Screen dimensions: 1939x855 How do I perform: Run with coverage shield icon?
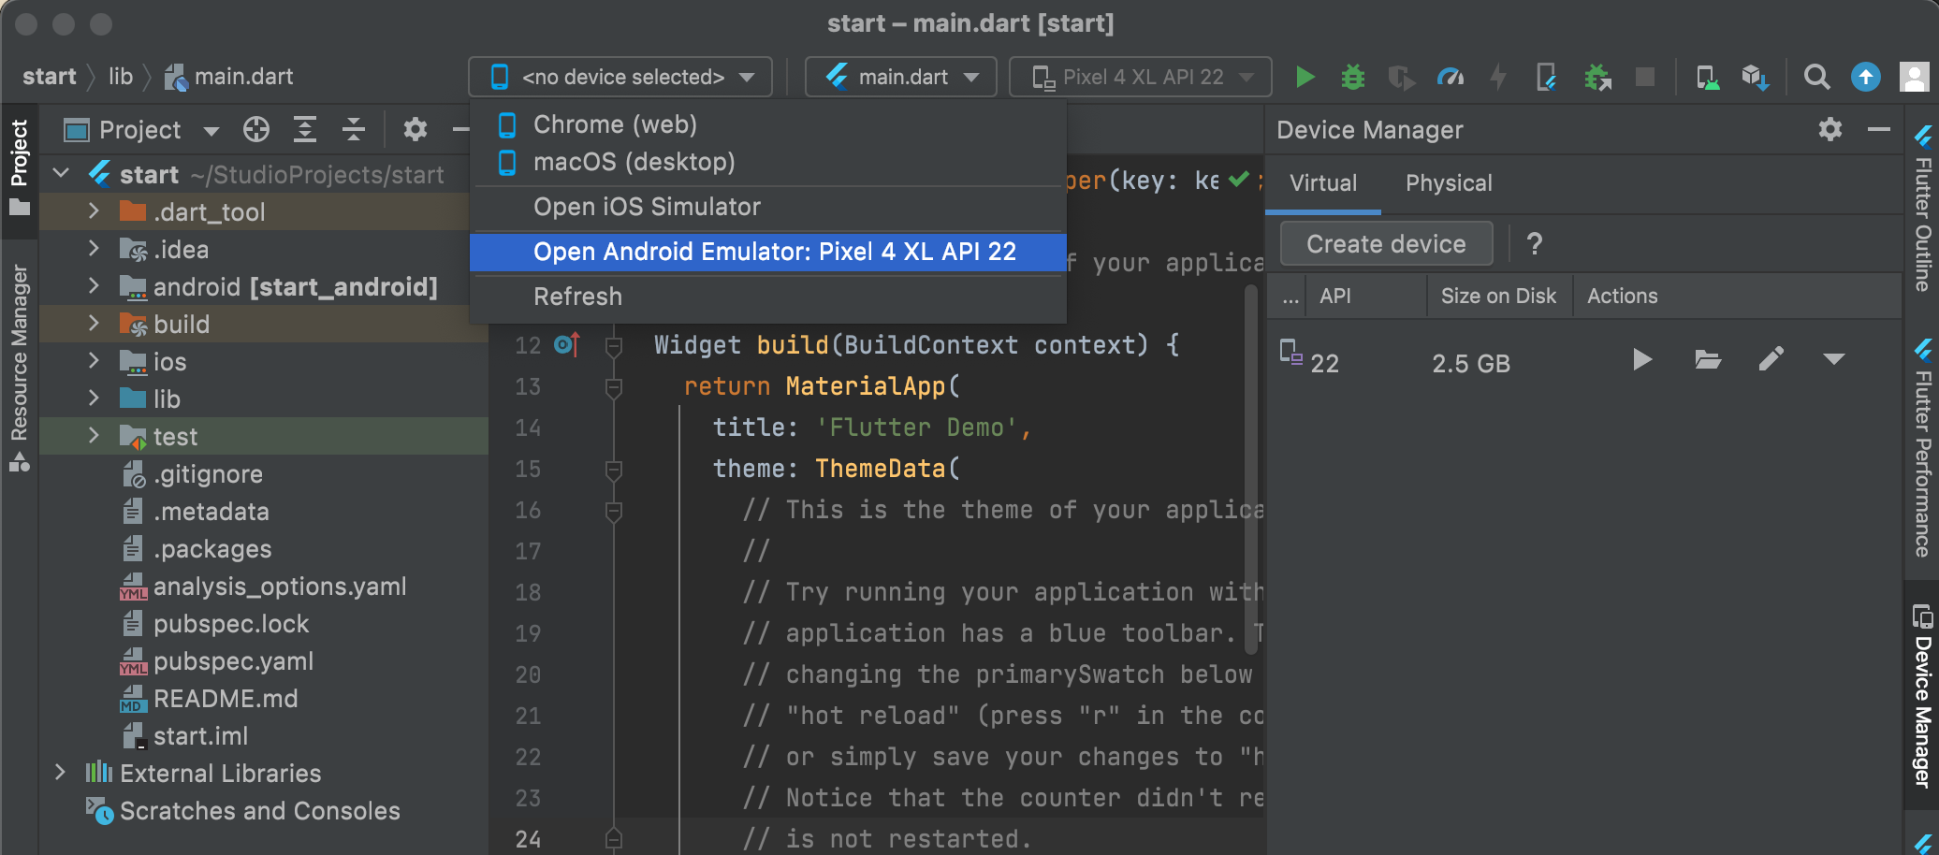point(1401,77)
